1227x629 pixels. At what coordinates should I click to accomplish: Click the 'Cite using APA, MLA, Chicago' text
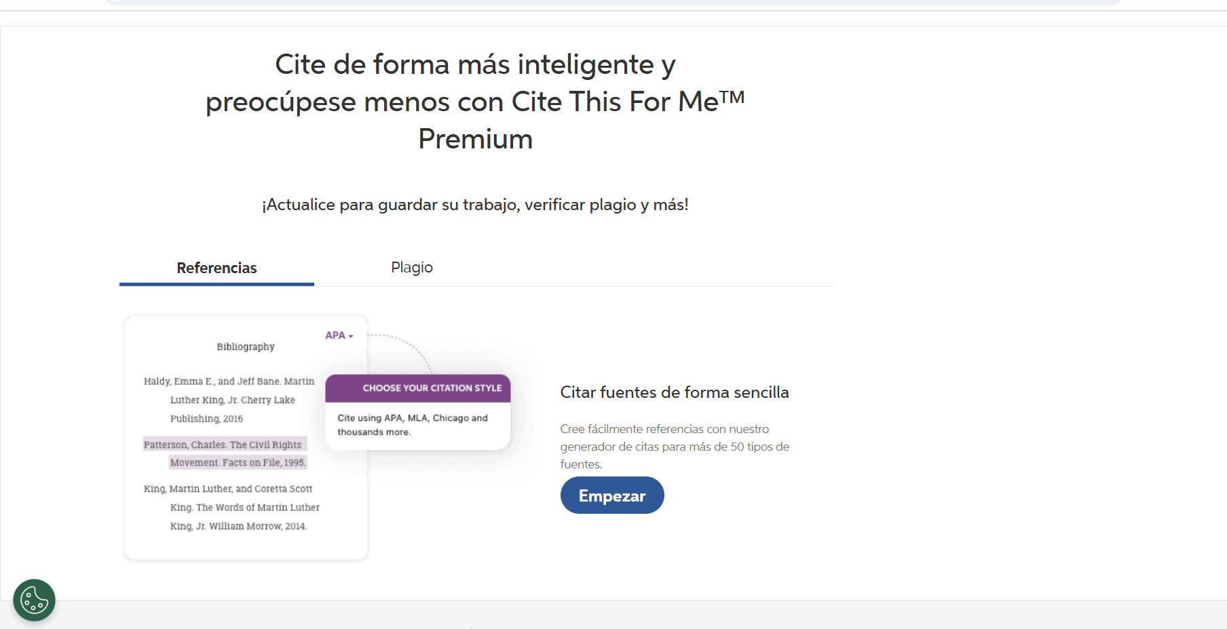413,425
